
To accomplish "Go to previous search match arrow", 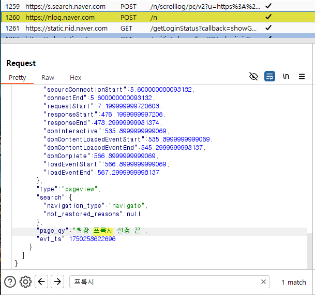I will click(x=41, y=282).
